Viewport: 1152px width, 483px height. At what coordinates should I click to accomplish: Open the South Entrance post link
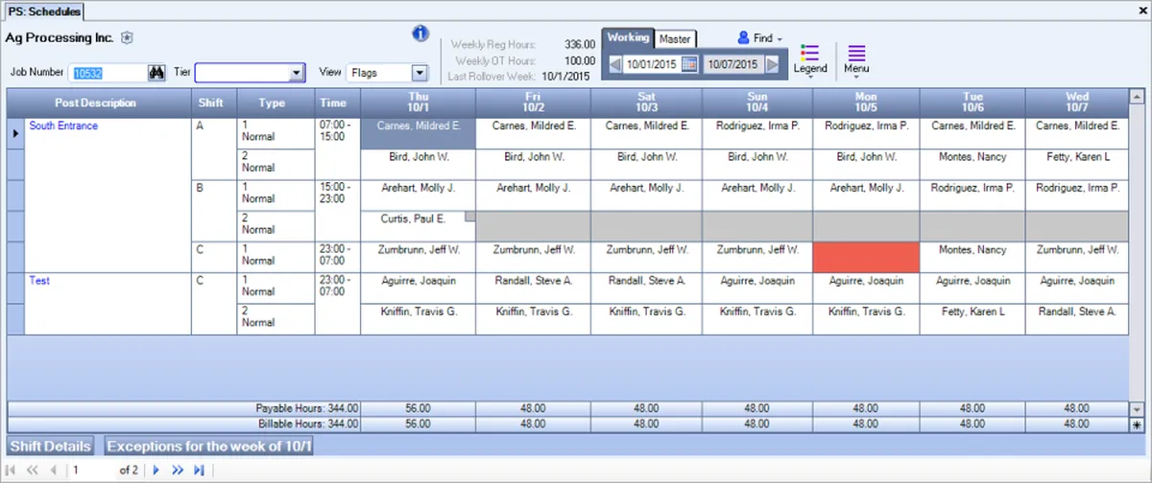pyautogui.click(x=63, y=126)
